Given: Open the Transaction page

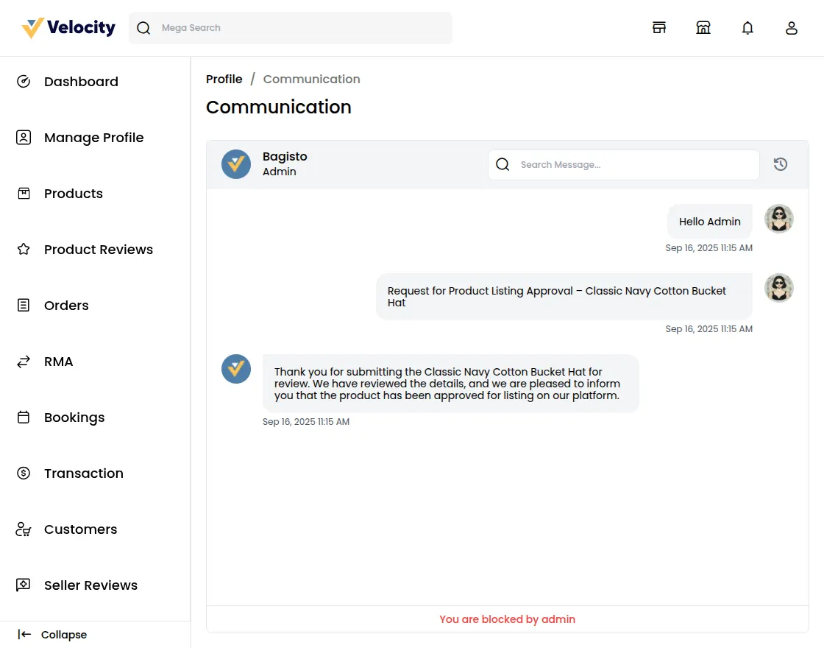Looking at the screenshot, I should [84, 473].
